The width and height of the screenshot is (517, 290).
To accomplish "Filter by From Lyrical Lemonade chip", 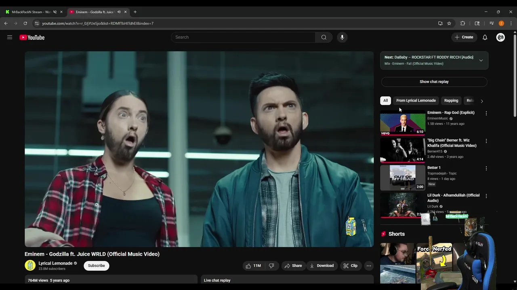I will tap(416, 101).
